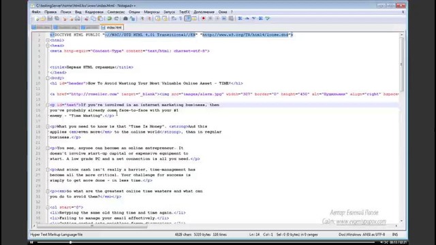Click the vertical scrollbar down arrow
This screenshot has width=436, height=245.
[x=401, y=221]
